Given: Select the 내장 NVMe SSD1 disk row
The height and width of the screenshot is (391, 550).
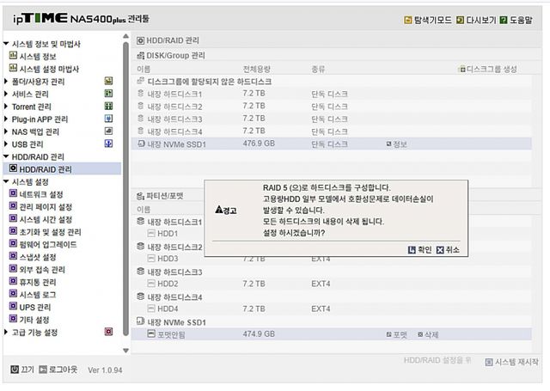Looking at the screenshot, I should (176, 144).
